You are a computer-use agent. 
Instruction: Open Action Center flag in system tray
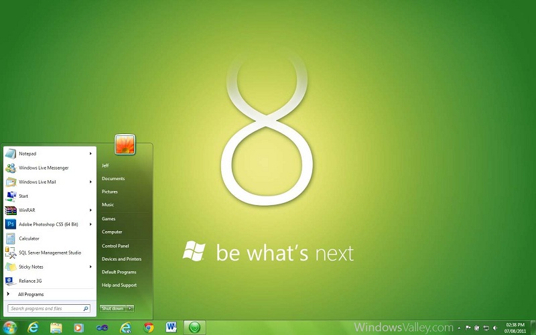pyautogui.click(x=468, y=328)
